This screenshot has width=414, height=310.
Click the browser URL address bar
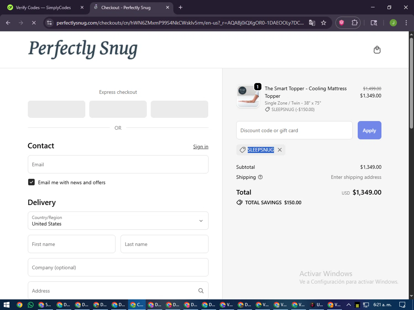tap(180, 23)
